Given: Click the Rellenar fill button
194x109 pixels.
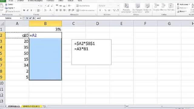Looking at the screenshot, I should click(182, 8).
